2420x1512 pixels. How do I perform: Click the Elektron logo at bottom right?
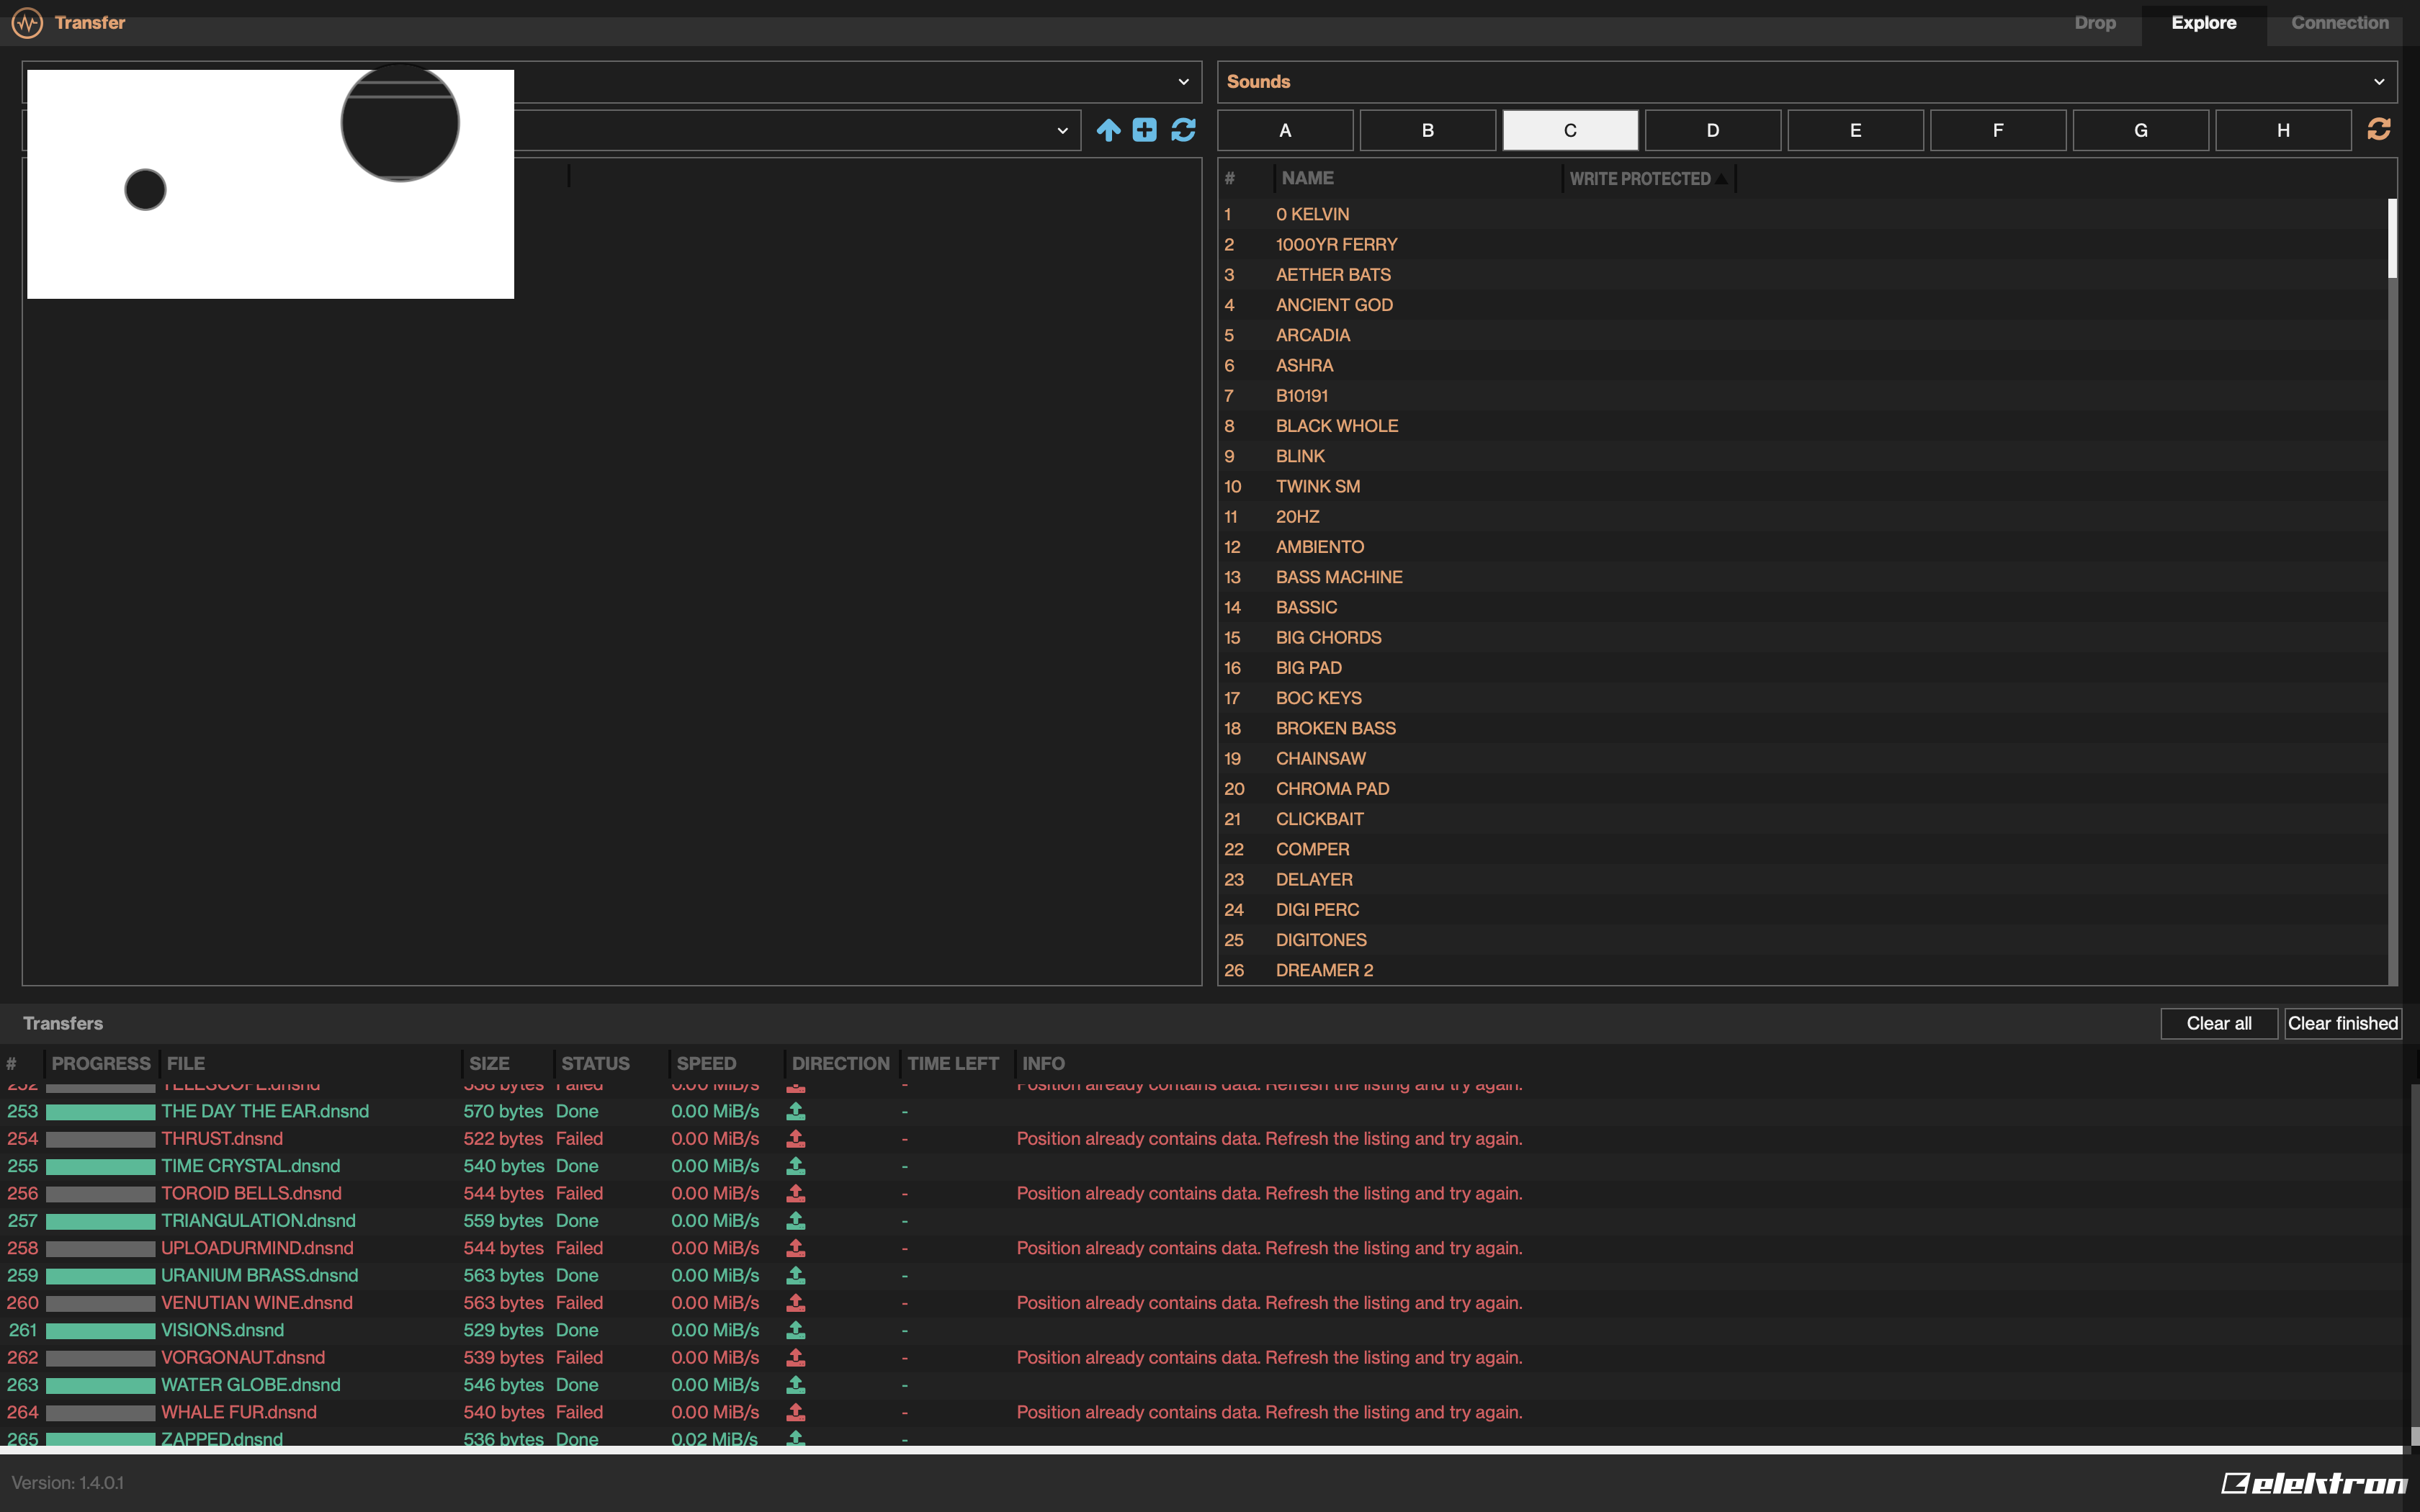[x=2313, y=1483]
